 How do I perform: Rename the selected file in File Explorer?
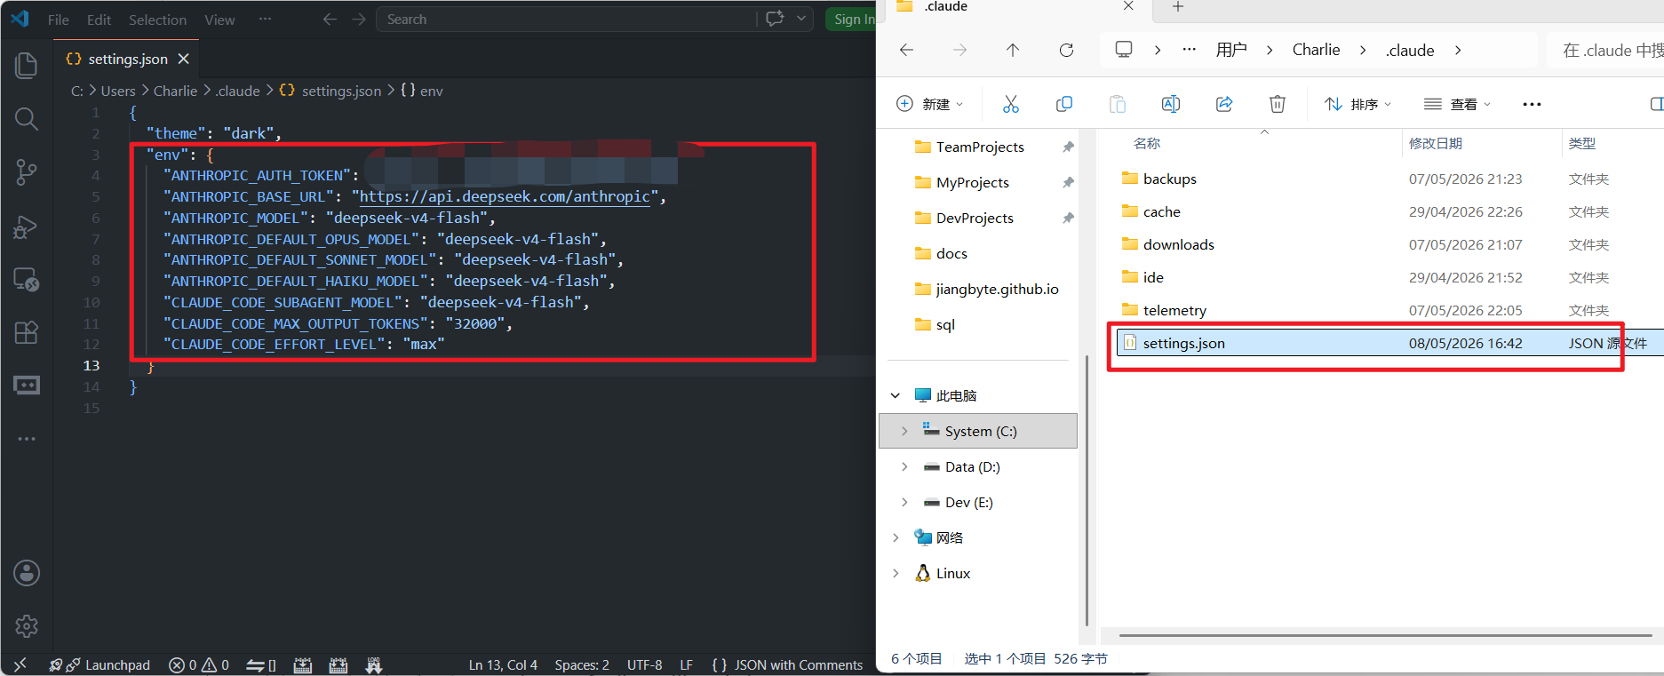click(1171, 104)
